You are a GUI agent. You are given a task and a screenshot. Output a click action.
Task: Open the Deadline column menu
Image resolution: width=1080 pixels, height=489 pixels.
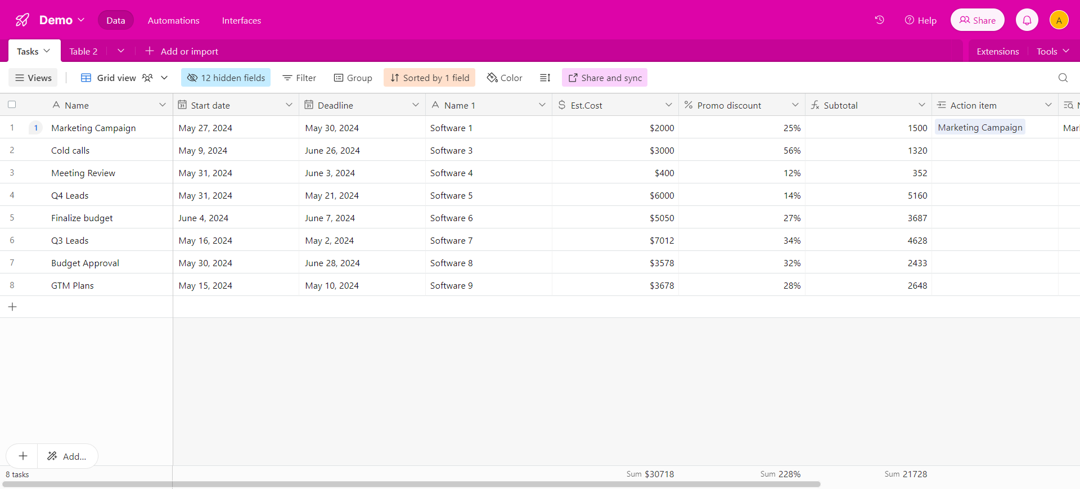pyautogui.click(x=416, y=105)
